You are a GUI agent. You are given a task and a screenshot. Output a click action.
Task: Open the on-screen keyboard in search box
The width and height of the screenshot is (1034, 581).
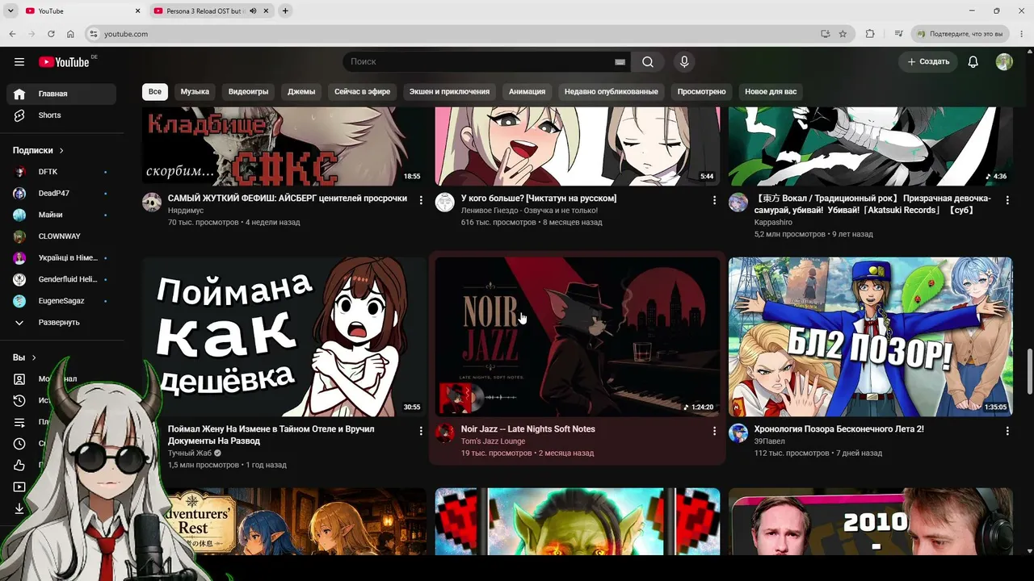(x=620, y=62)
